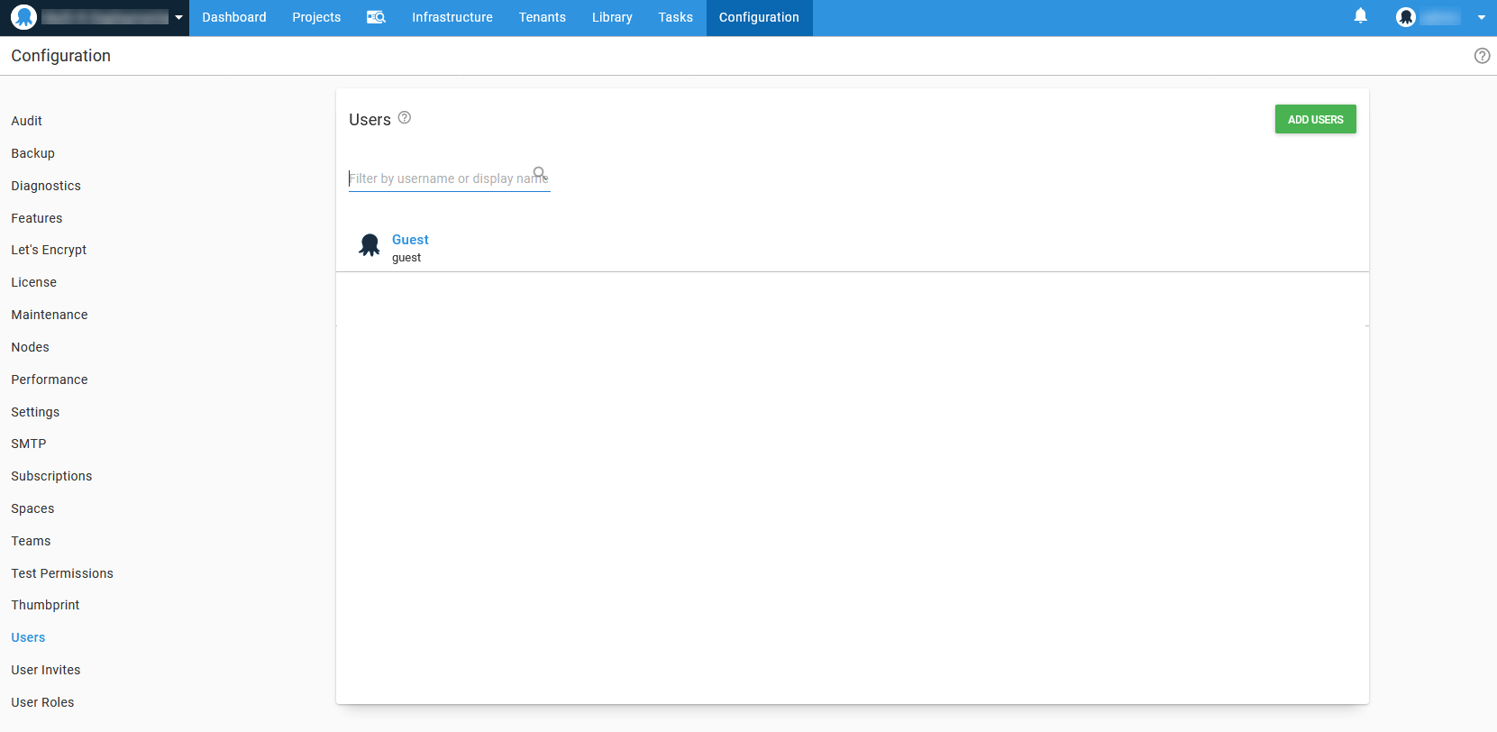Screen dimensions: 1497x732
Task: Expand the user profile menu arrow
Action: click(x=1482, y=17)
